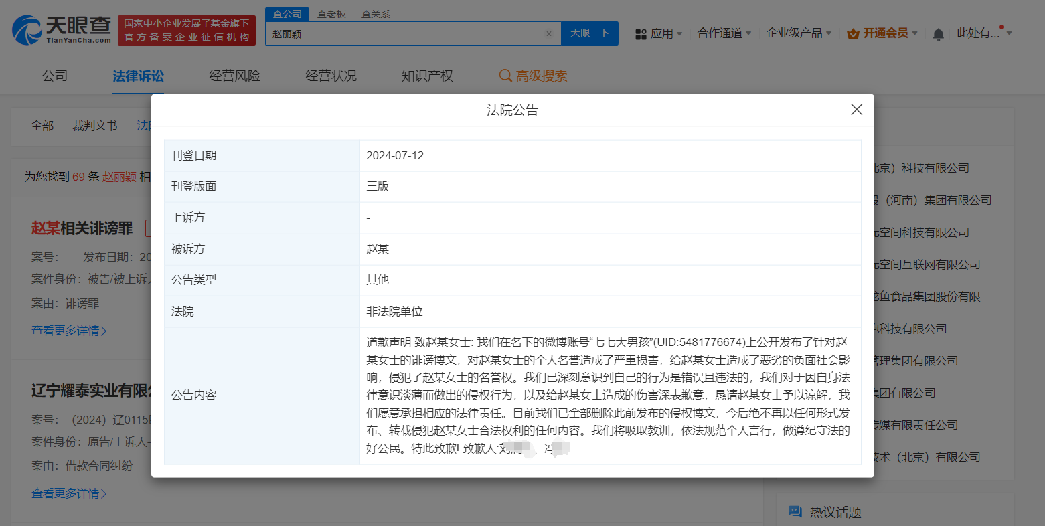1045x526 pixels.
Task: Click the magnifier icon beside 高级搜索
Action: point(505,76)
